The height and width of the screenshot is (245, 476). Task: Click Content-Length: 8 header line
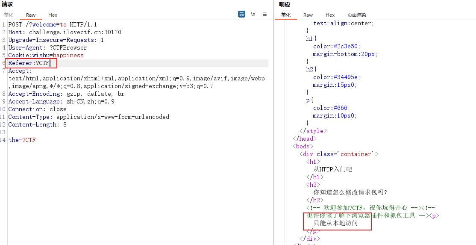coord(37,124)
